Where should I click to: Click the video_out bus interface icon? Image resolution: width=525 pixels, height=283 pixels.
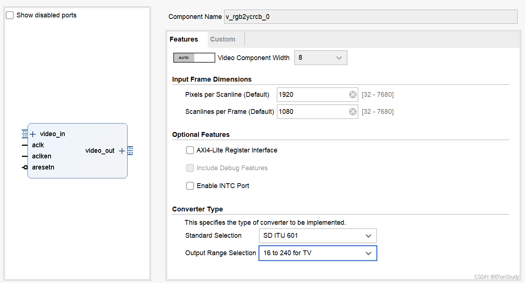[130, 151]
